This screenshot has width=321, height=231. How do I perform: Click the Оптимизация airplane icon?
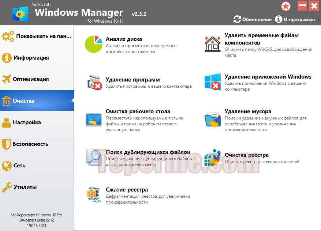tap(6, 79)
